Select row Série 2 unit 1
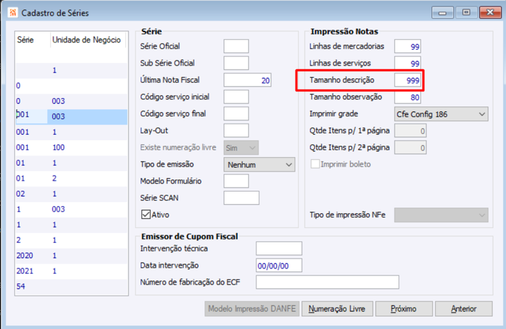 coord(71,240)
